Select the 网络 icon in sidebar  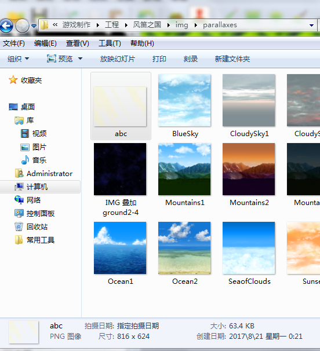(x=19, y=200)
